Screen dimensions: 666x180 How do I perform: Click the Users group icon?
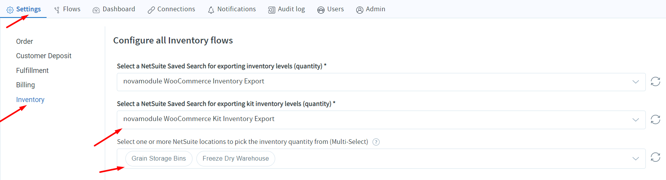pos(321,10)
